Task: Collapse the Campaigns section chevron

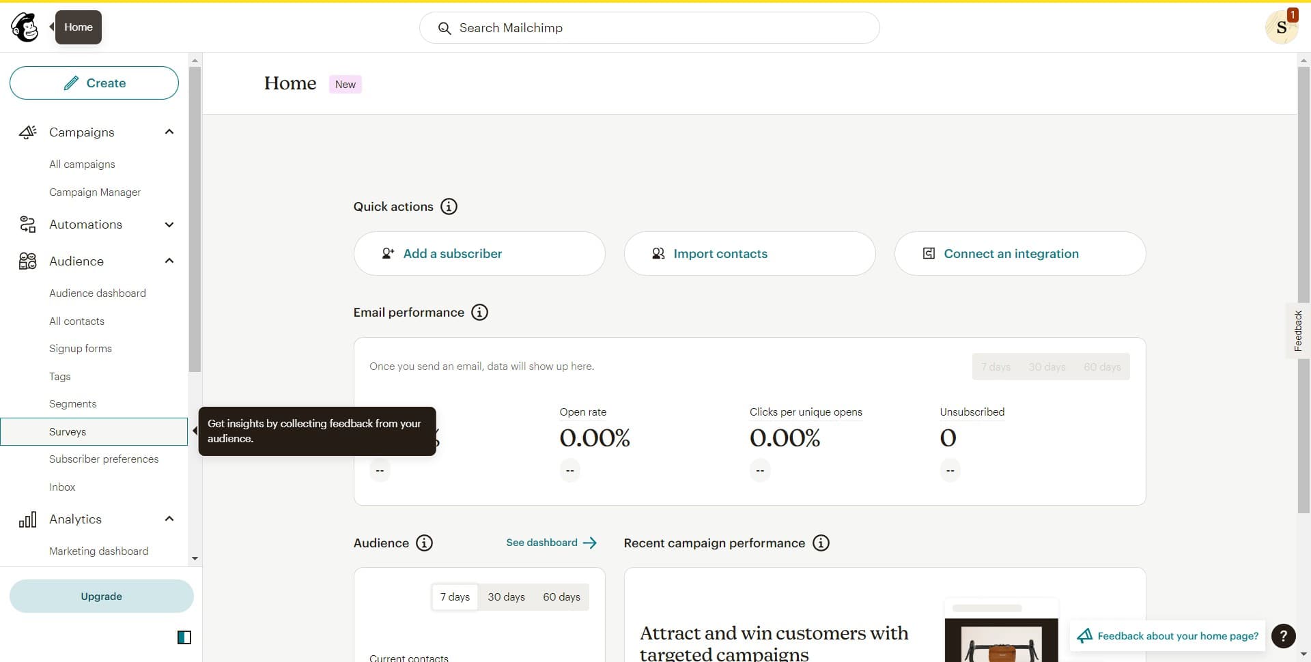Action: 169,132
